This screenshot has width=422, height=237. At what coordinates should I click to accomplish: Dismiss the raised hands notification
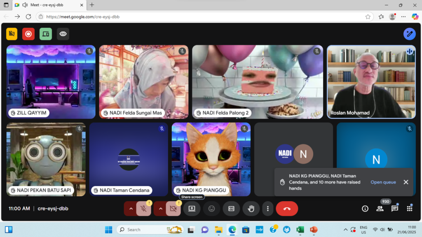(406, 182)
